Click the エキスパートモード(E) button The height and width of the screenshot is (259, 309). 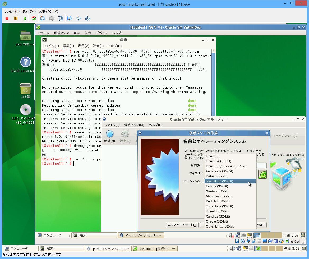click(182, 225)
